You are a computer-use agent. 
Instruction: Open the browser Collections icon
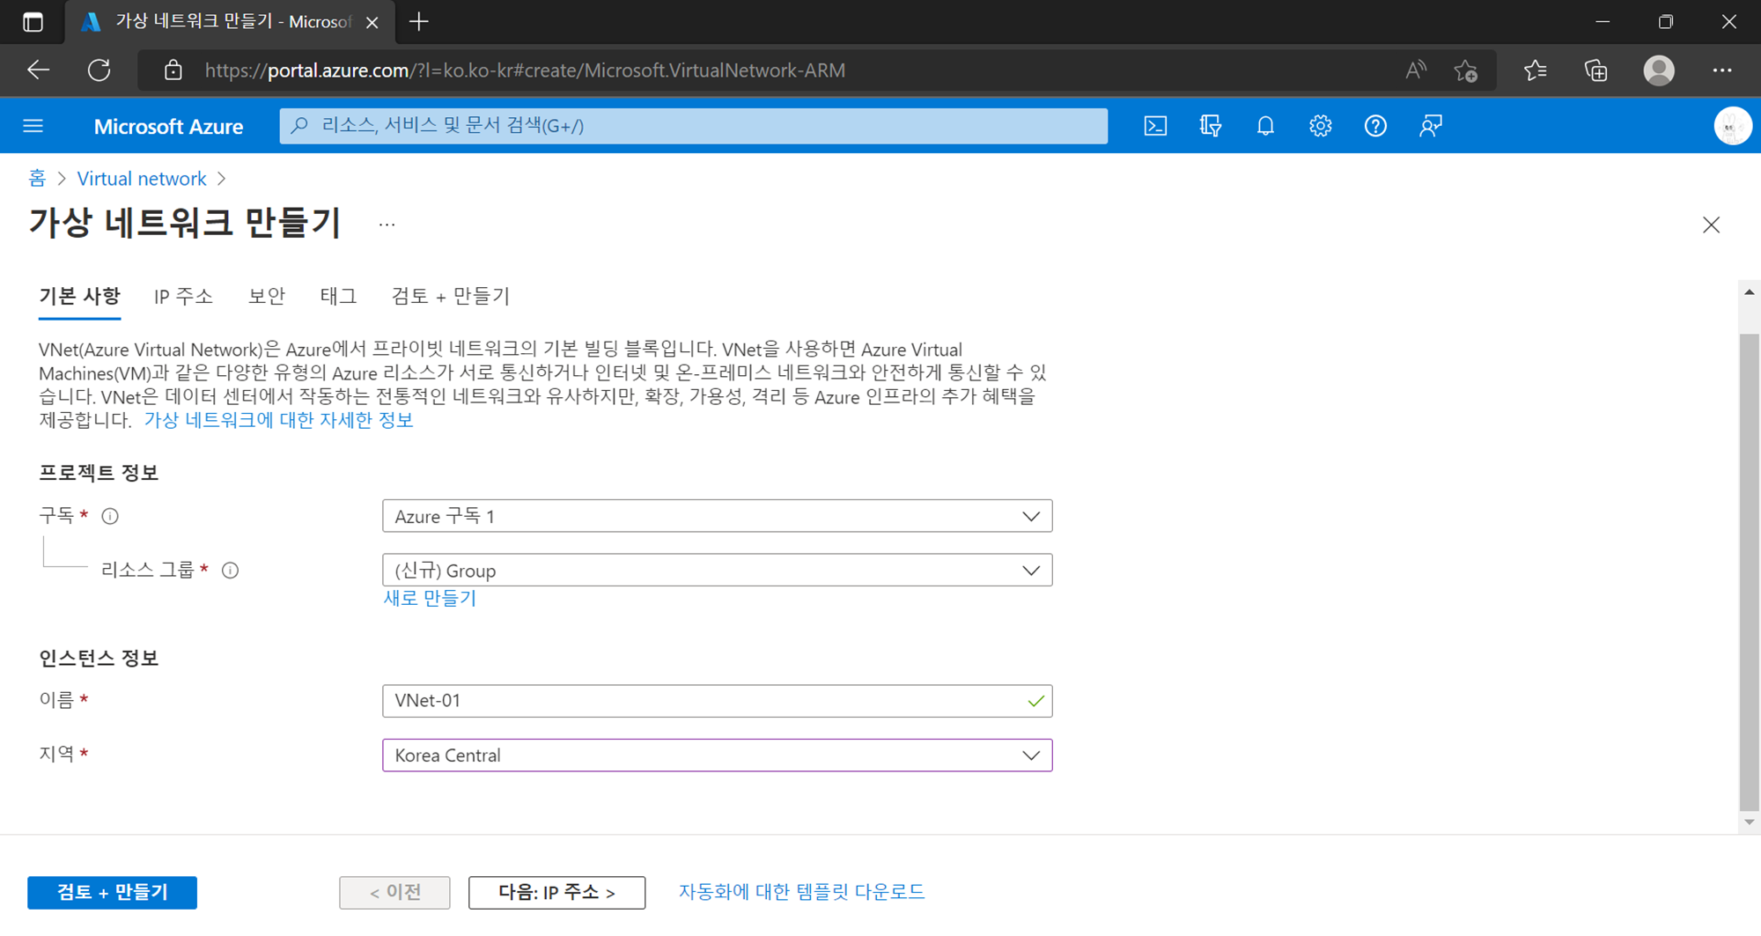[x=1596, y=70]
